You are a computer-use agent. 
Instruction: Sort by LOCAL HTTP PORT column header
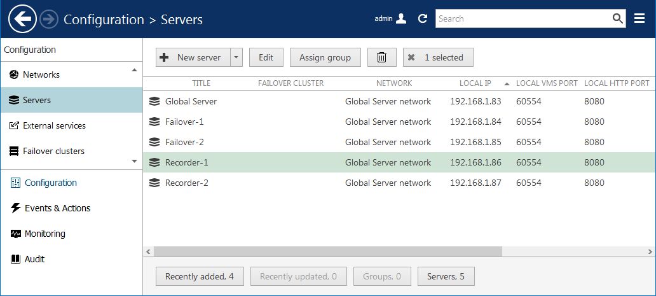(617, 83)
